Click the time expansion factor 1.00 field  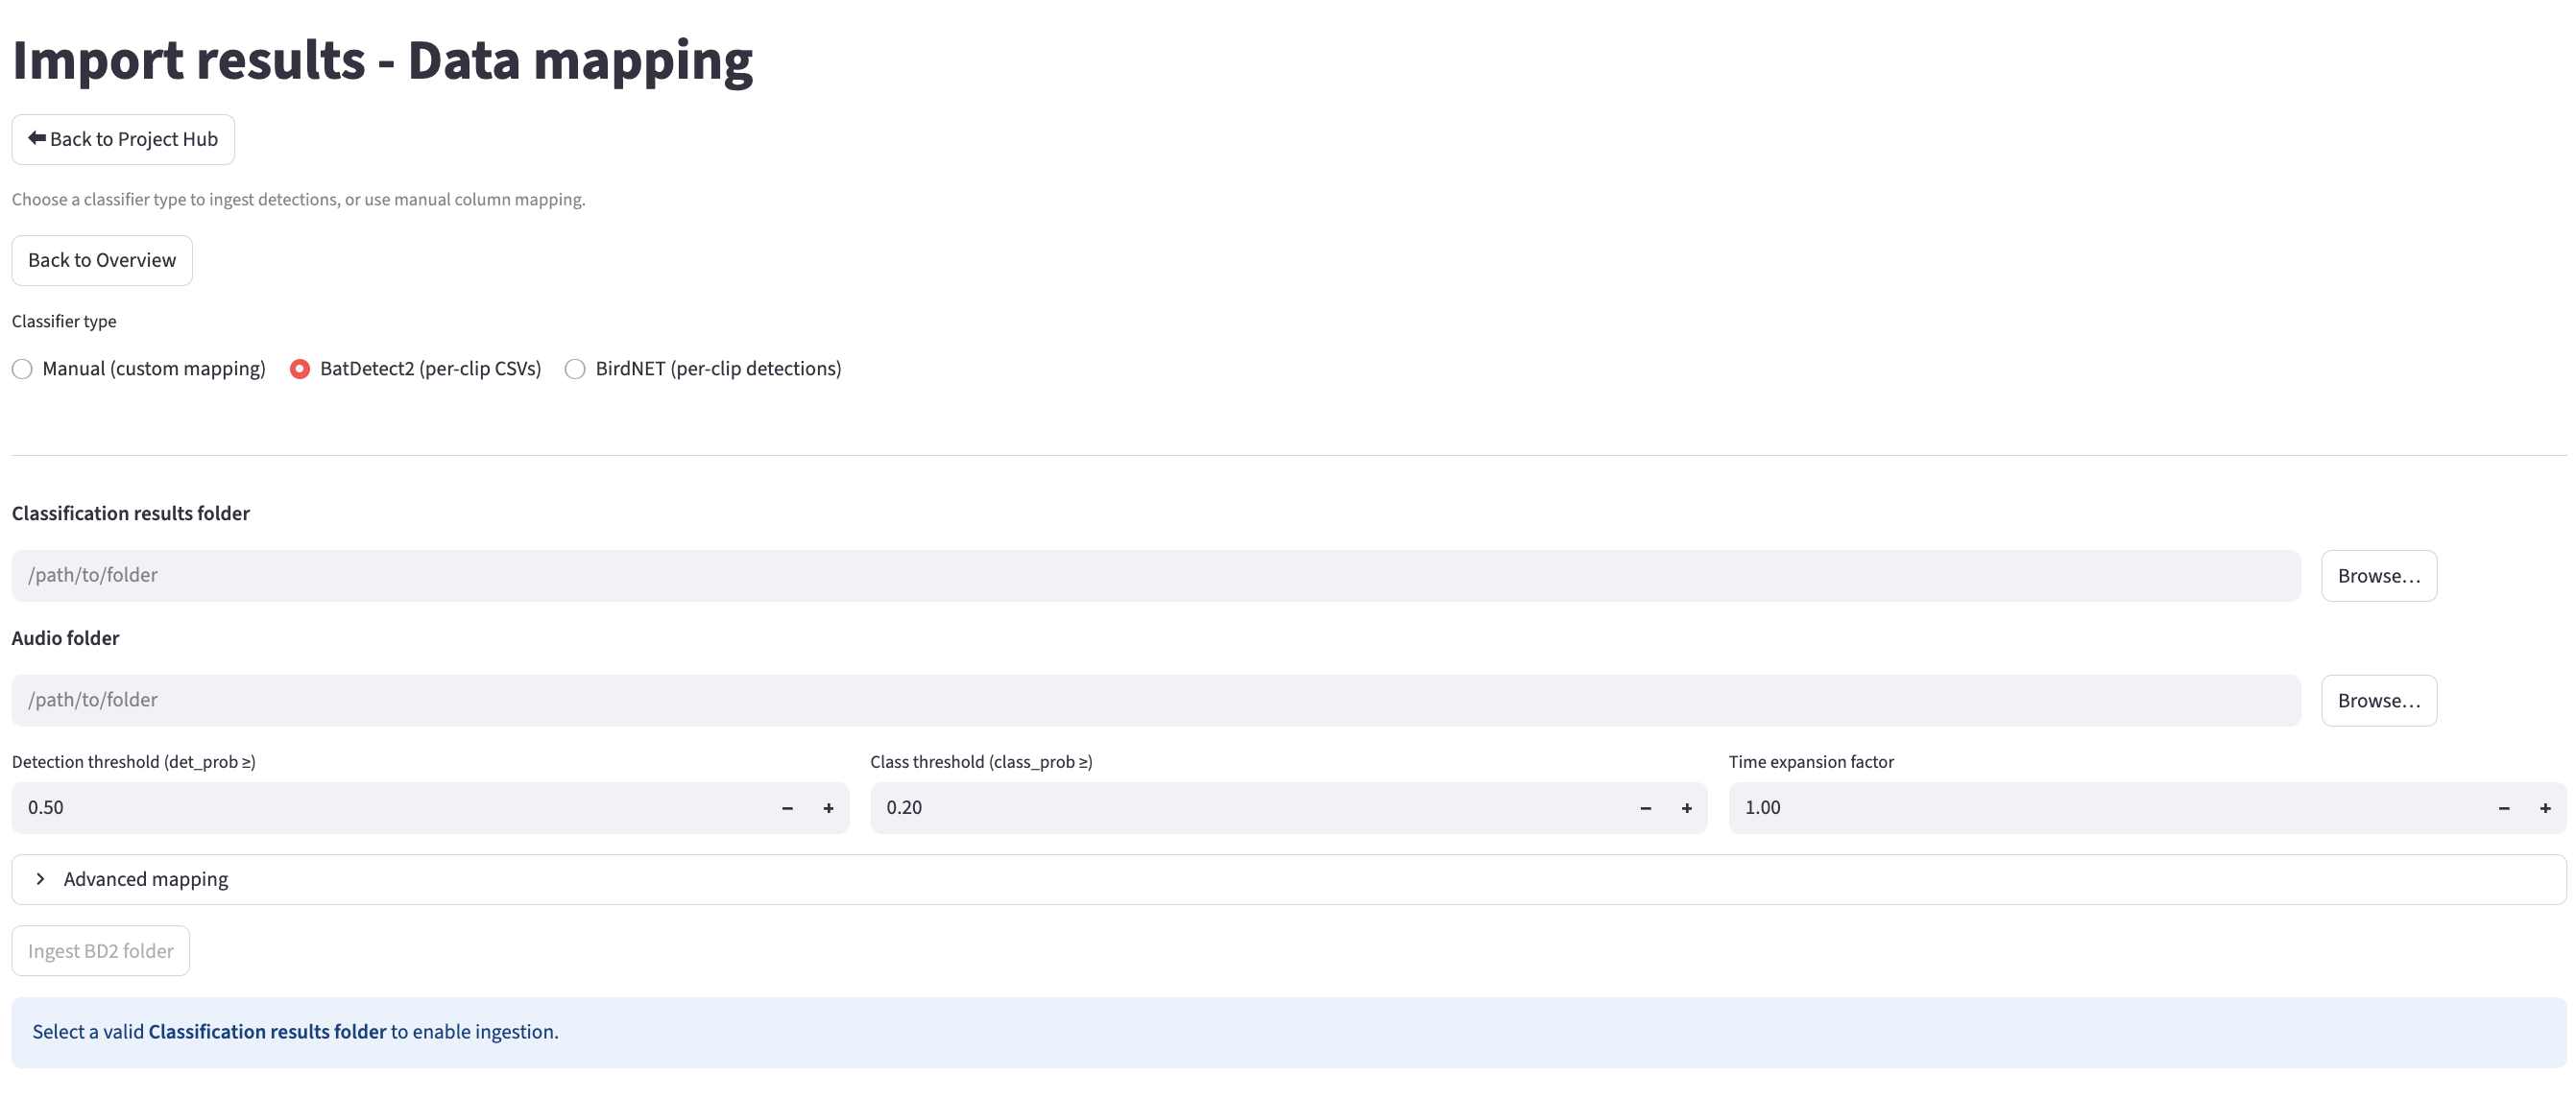point(2100,808)
